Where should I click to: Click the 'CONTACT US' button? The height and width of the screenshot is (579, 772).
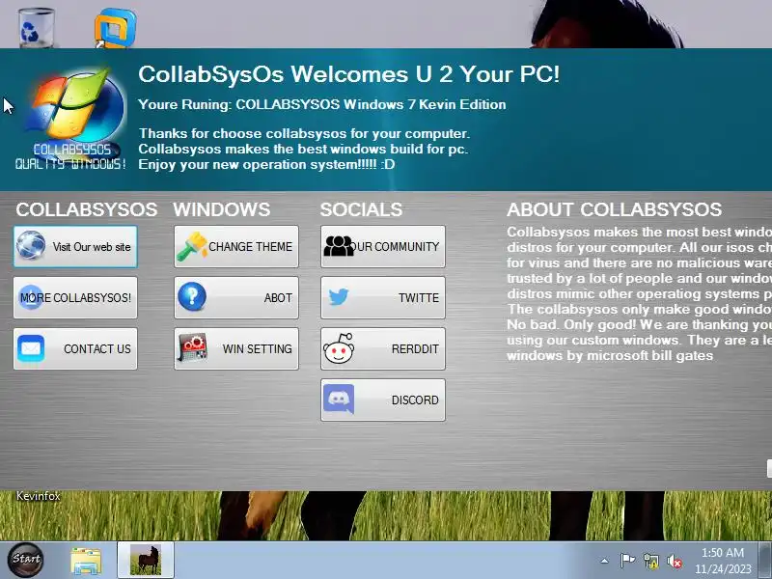[75, 349]
